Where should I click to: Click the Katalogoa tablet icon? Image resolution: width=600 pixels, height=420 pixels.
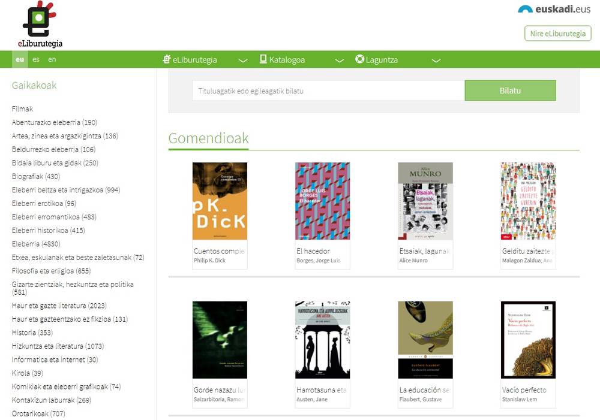tap(263, 59)
